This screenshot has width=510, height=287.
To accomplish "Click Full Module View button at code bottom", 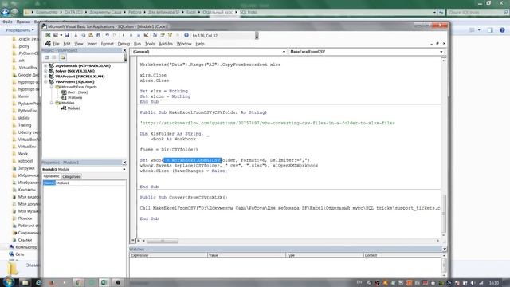I will coord(138,241).
